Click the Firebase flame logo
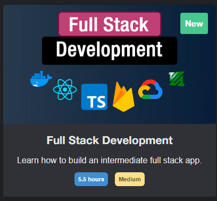Screen dimensions: 217x201 pos(123,97)
